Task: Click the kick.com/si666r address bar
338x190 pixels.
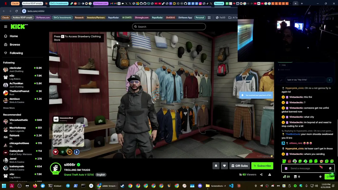Action: [36, 11]
